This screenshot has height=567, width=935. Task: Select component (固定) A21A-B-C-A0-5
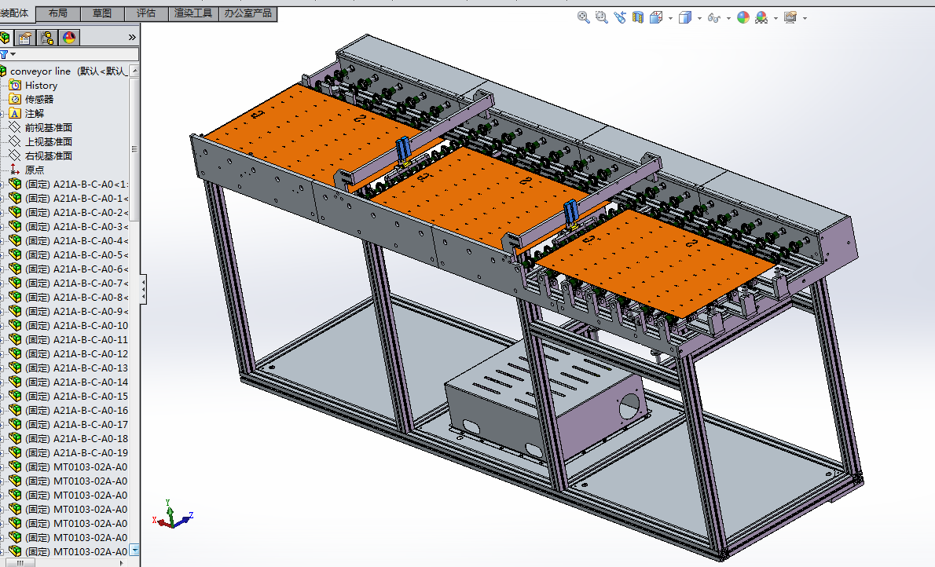(76, 254)
